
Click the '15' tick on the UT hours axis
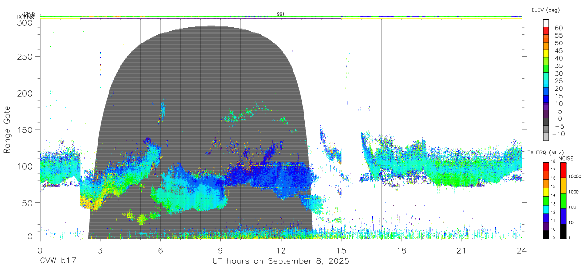click(x=341, y=250)
